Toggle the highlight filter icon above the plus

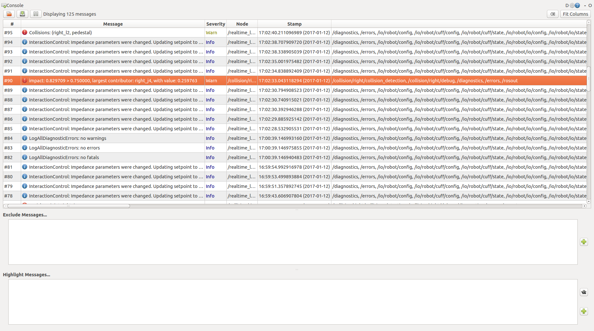click(584, 292)
